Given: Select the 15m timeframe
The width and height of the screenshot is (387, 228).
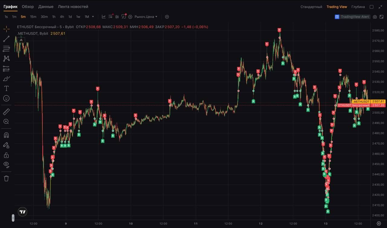Looking at the screenshot, I should [x=33, y=17].
